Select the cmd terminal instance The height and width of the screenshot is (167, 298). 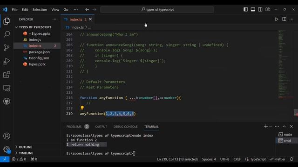287,141
